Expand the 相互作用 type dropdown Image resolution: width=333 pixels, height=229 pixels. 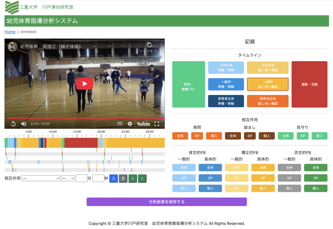tap(41, 178)
